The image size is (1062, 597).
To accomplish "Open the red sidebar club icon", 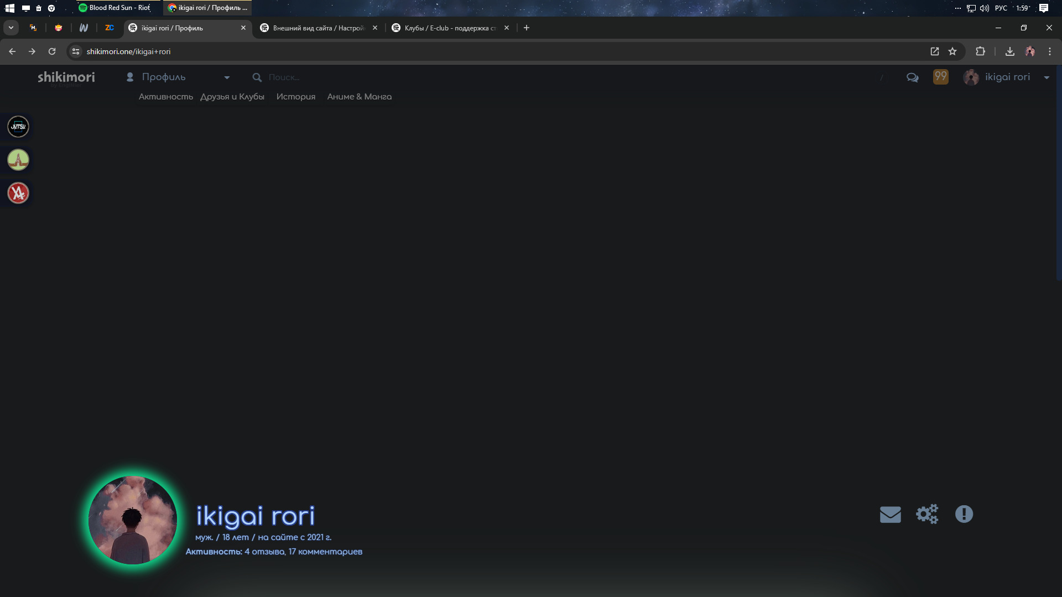I will click(x=18, y=193).
